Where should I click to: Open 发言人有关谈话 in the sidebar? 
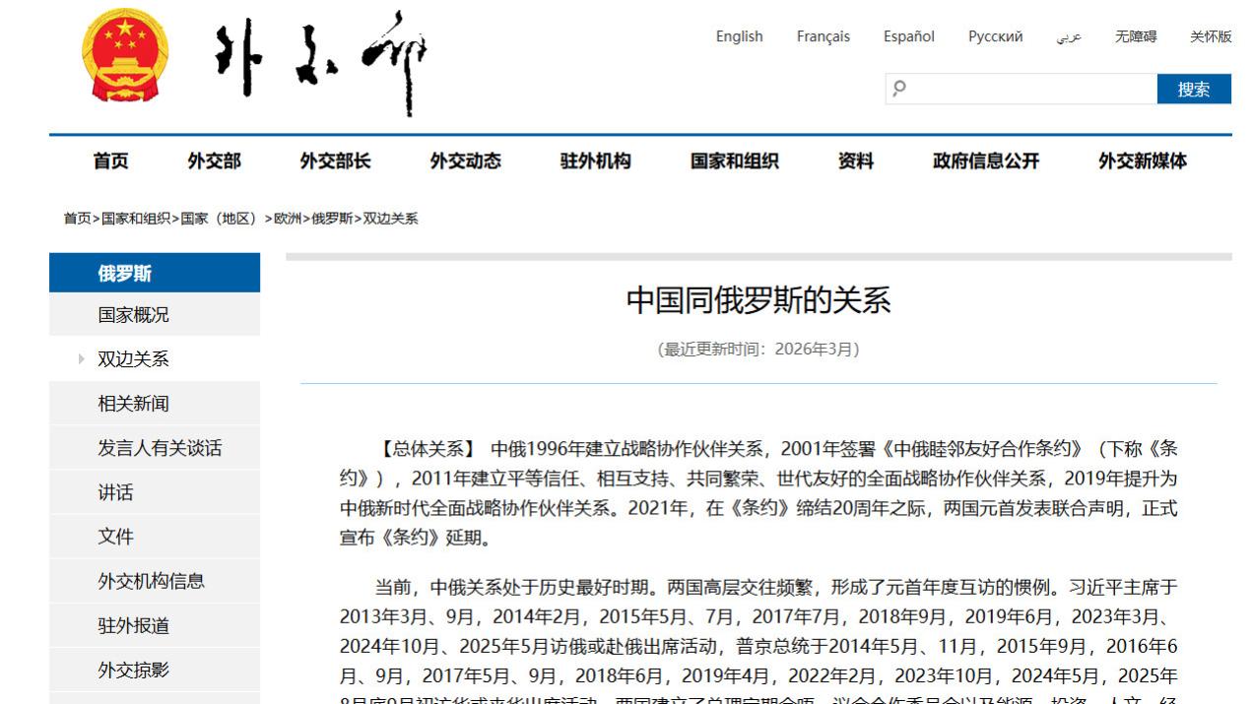pos(155,448)
